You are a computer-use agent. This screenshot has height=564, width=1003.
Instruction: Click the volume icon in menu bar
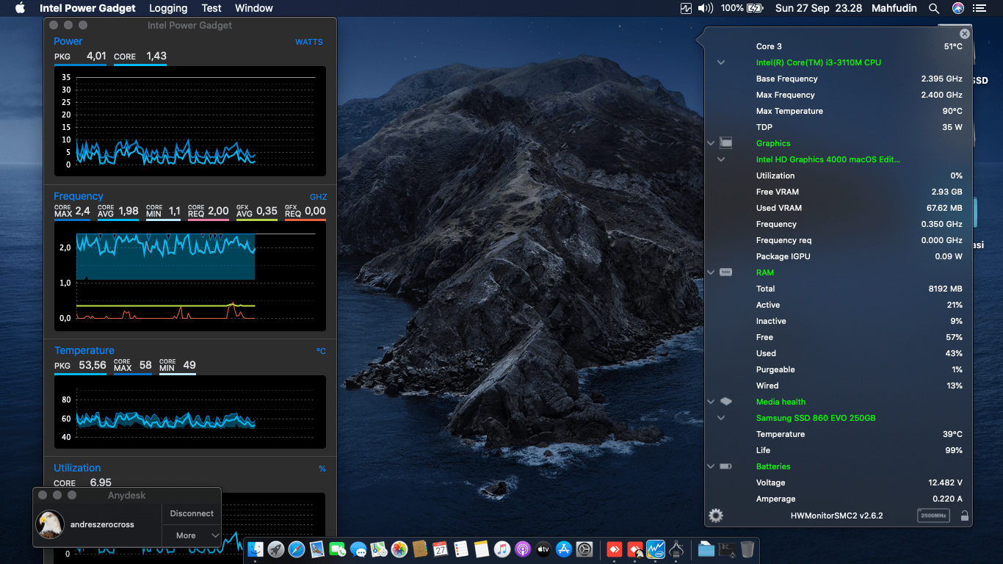click(x=706, y=8)
